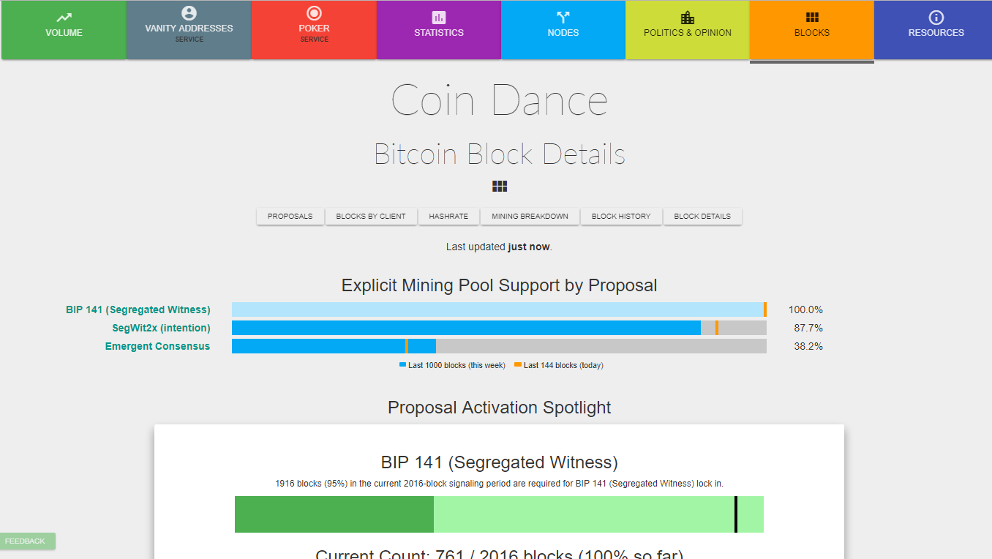This screenshot has height=559, width=992.
Task: Click the Poker service target icon
Action: click(314, 13)
